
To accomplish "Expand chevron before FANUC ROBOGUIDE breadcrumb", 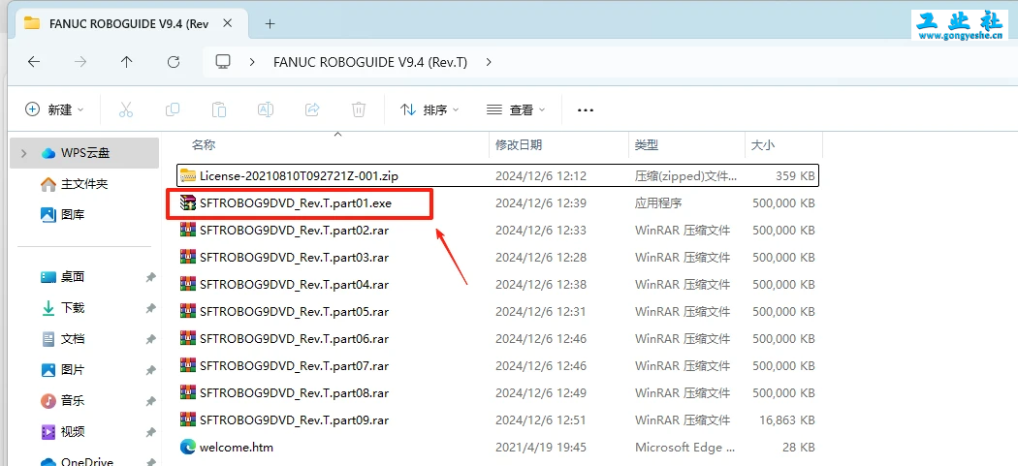I will click(x=252, y=62).
